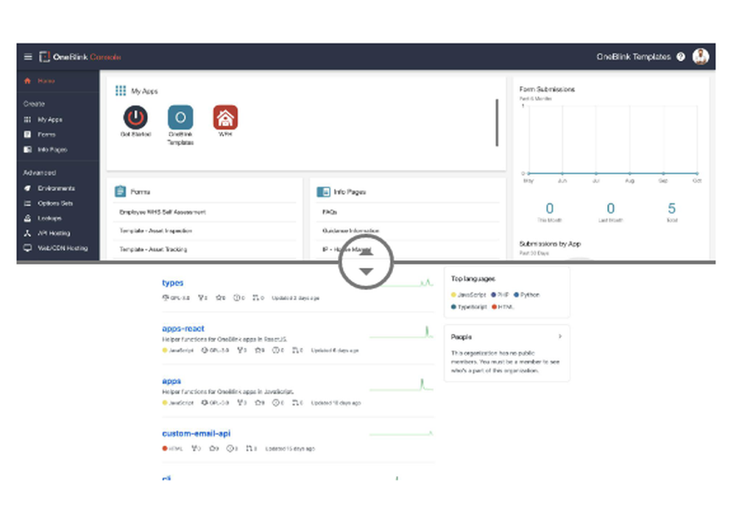Image resolution: width=736 pixels, height=526 pixels.
Task: Open Options Sets in the sidebar
Action: (x=49, y=203)
